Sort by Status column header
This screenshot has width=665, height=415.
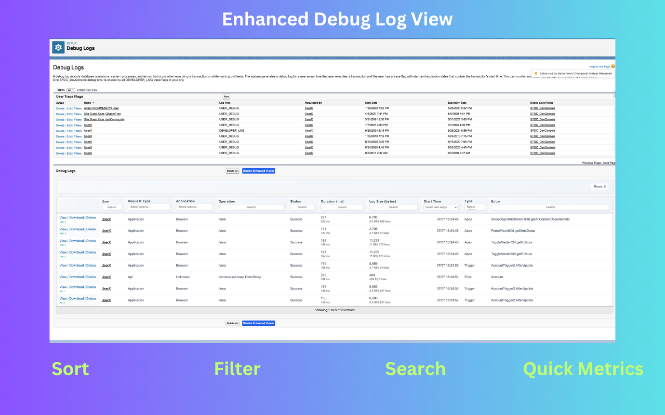coord(296,201)
